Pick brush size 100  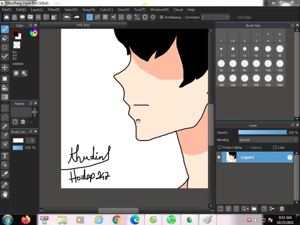click(x=268, y=65)
